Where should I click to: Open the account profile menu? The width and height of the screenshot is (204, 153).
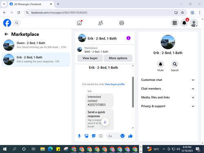194,23
